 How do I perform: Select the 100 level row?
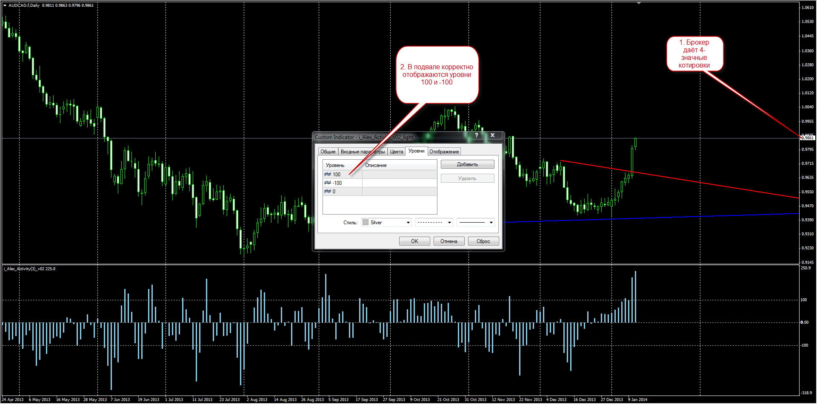click(x=380, y=175)
